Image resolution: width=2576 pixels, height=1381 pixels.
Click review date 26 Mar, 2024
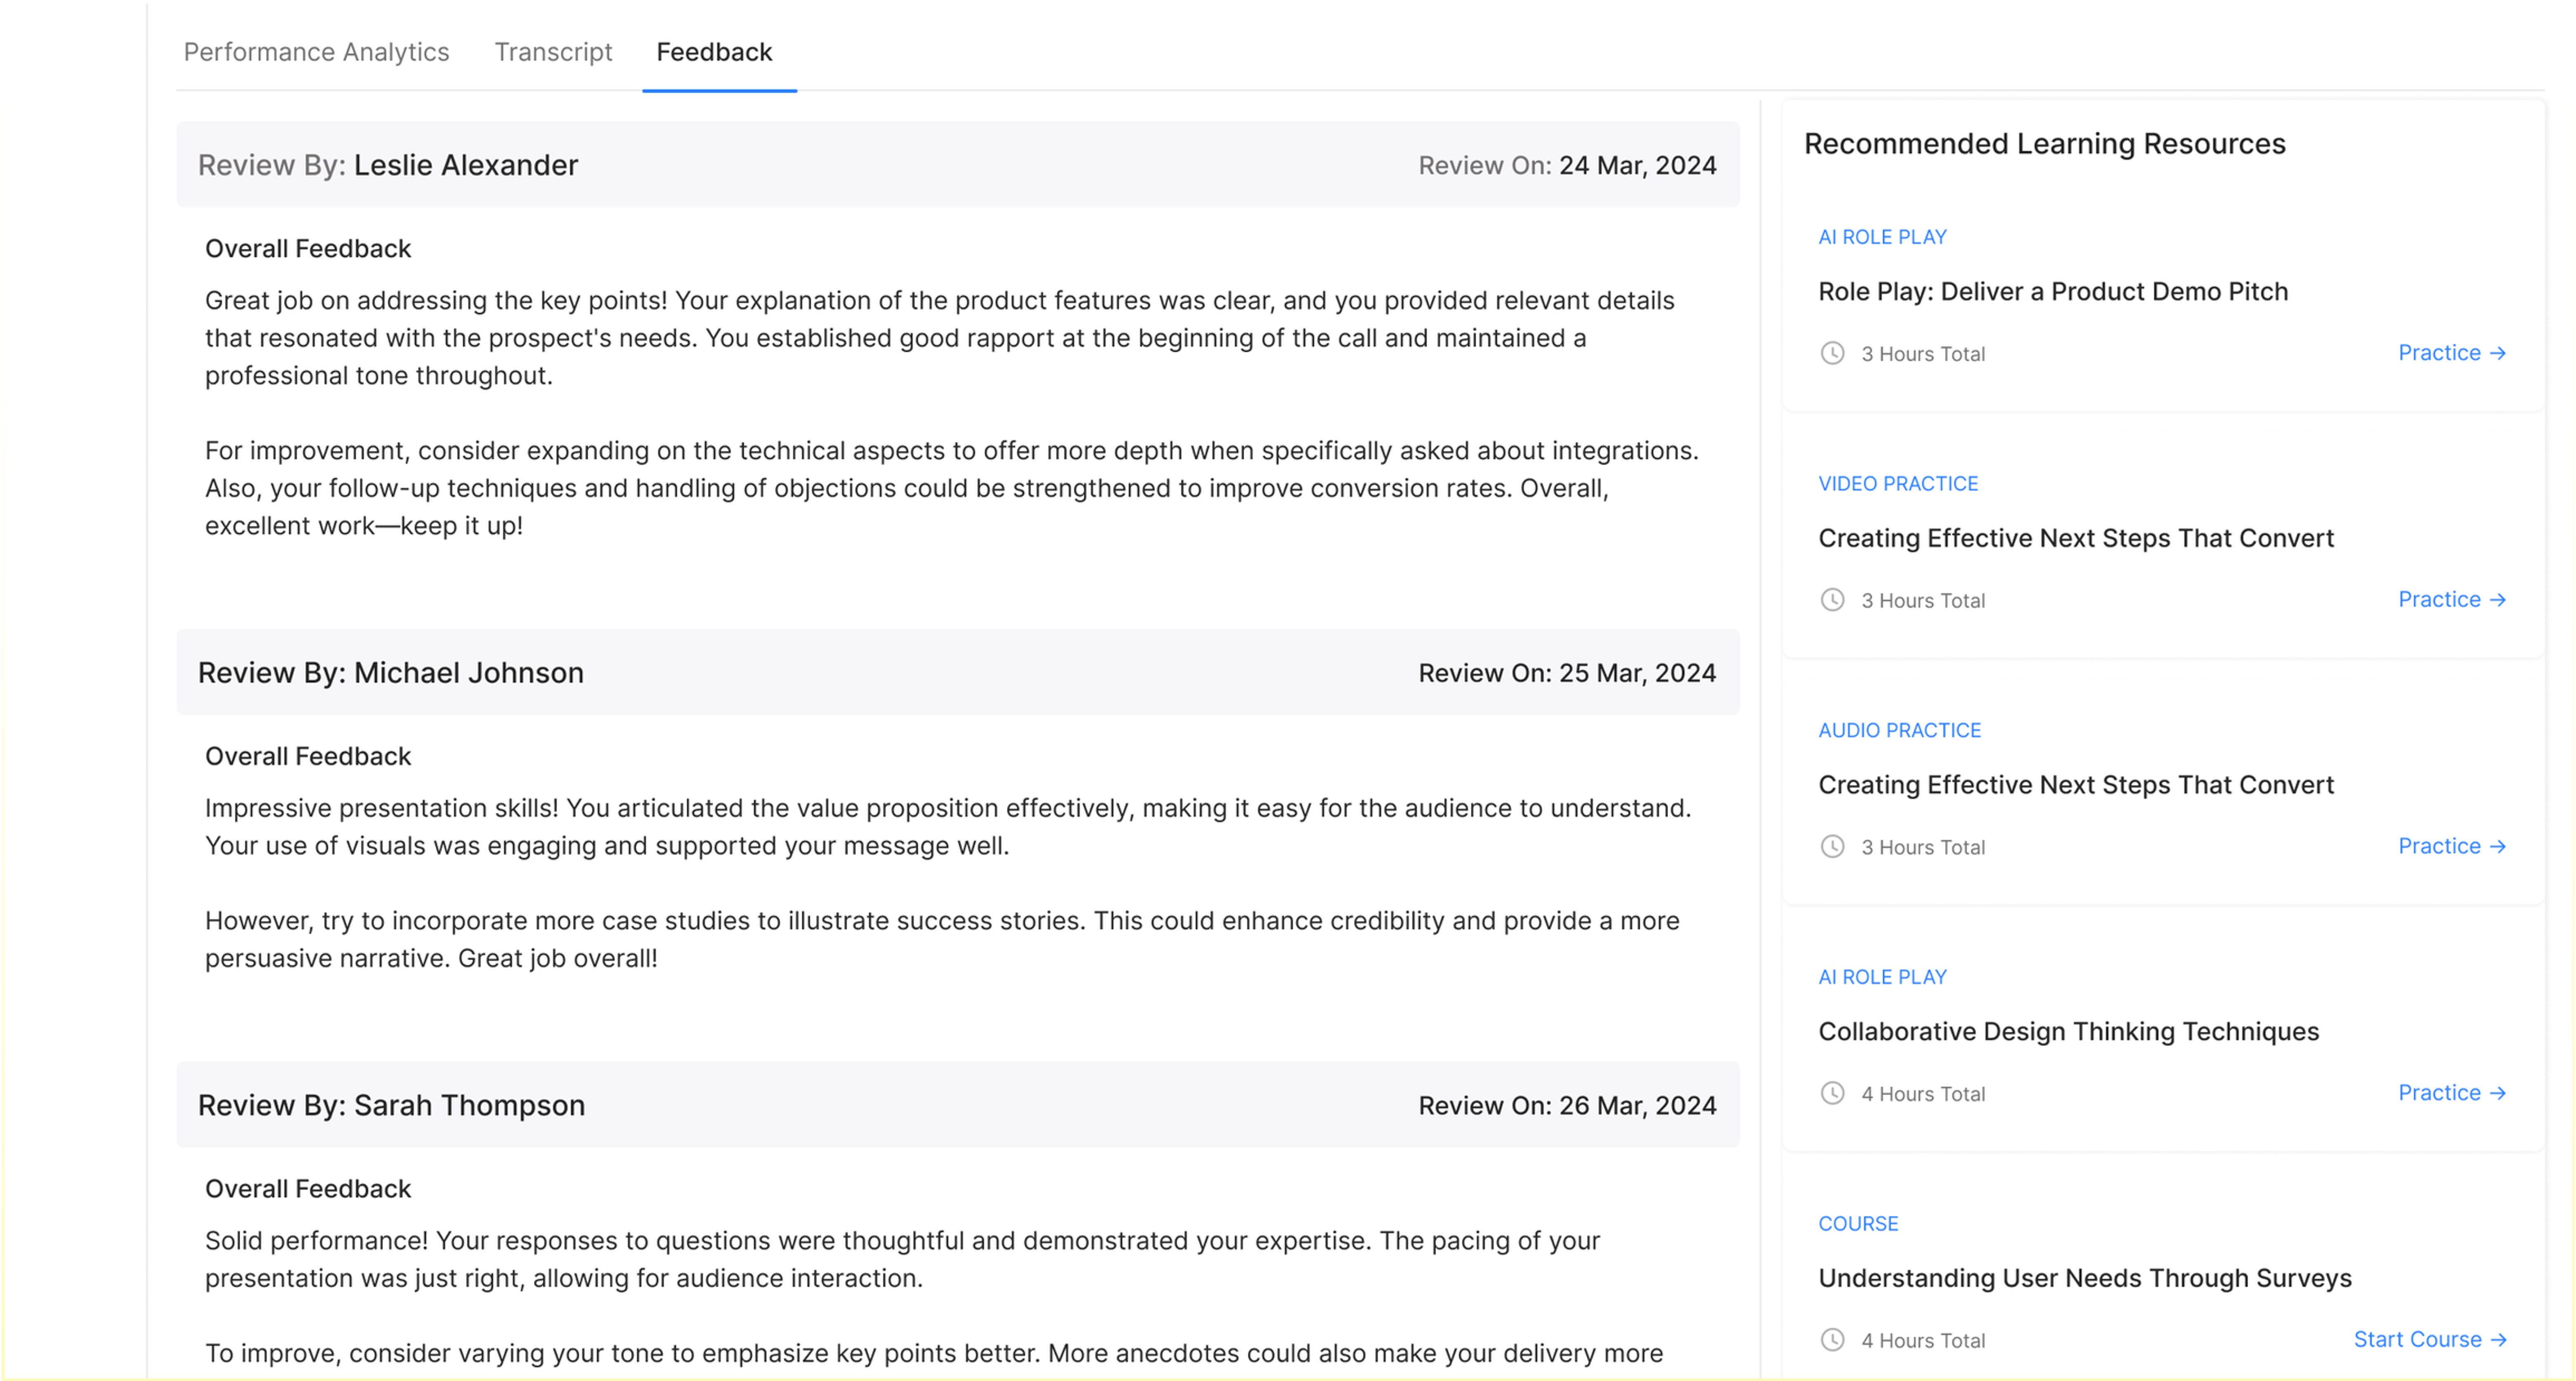(1637, 1105)
